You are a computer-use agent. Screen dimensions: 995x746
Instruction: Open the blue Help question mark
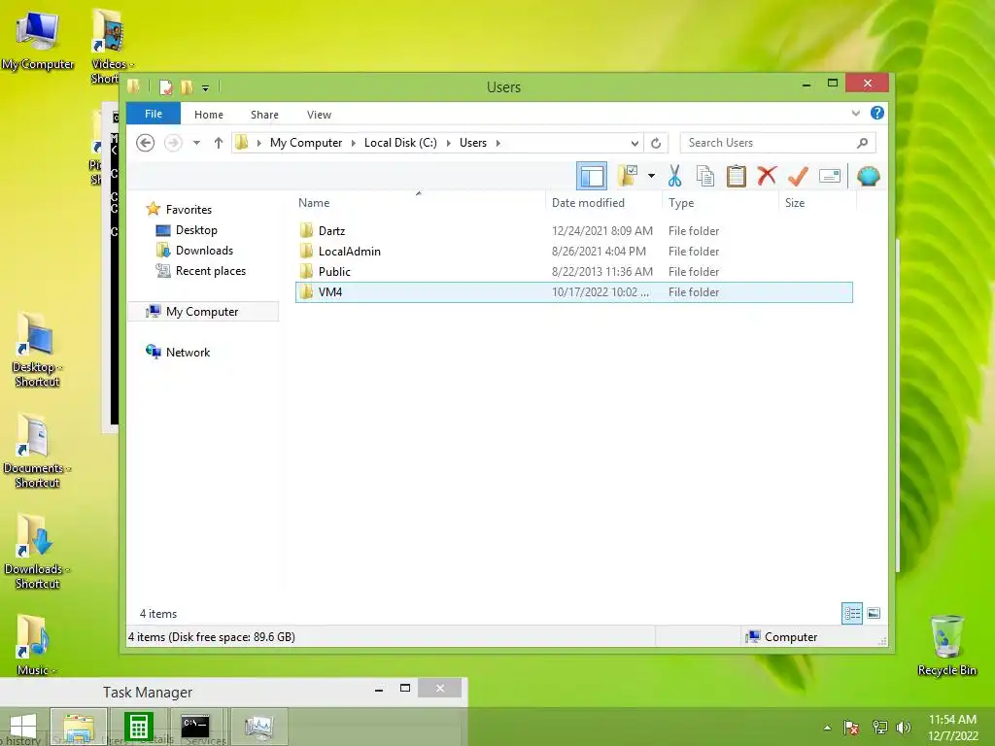click(877, 113)
